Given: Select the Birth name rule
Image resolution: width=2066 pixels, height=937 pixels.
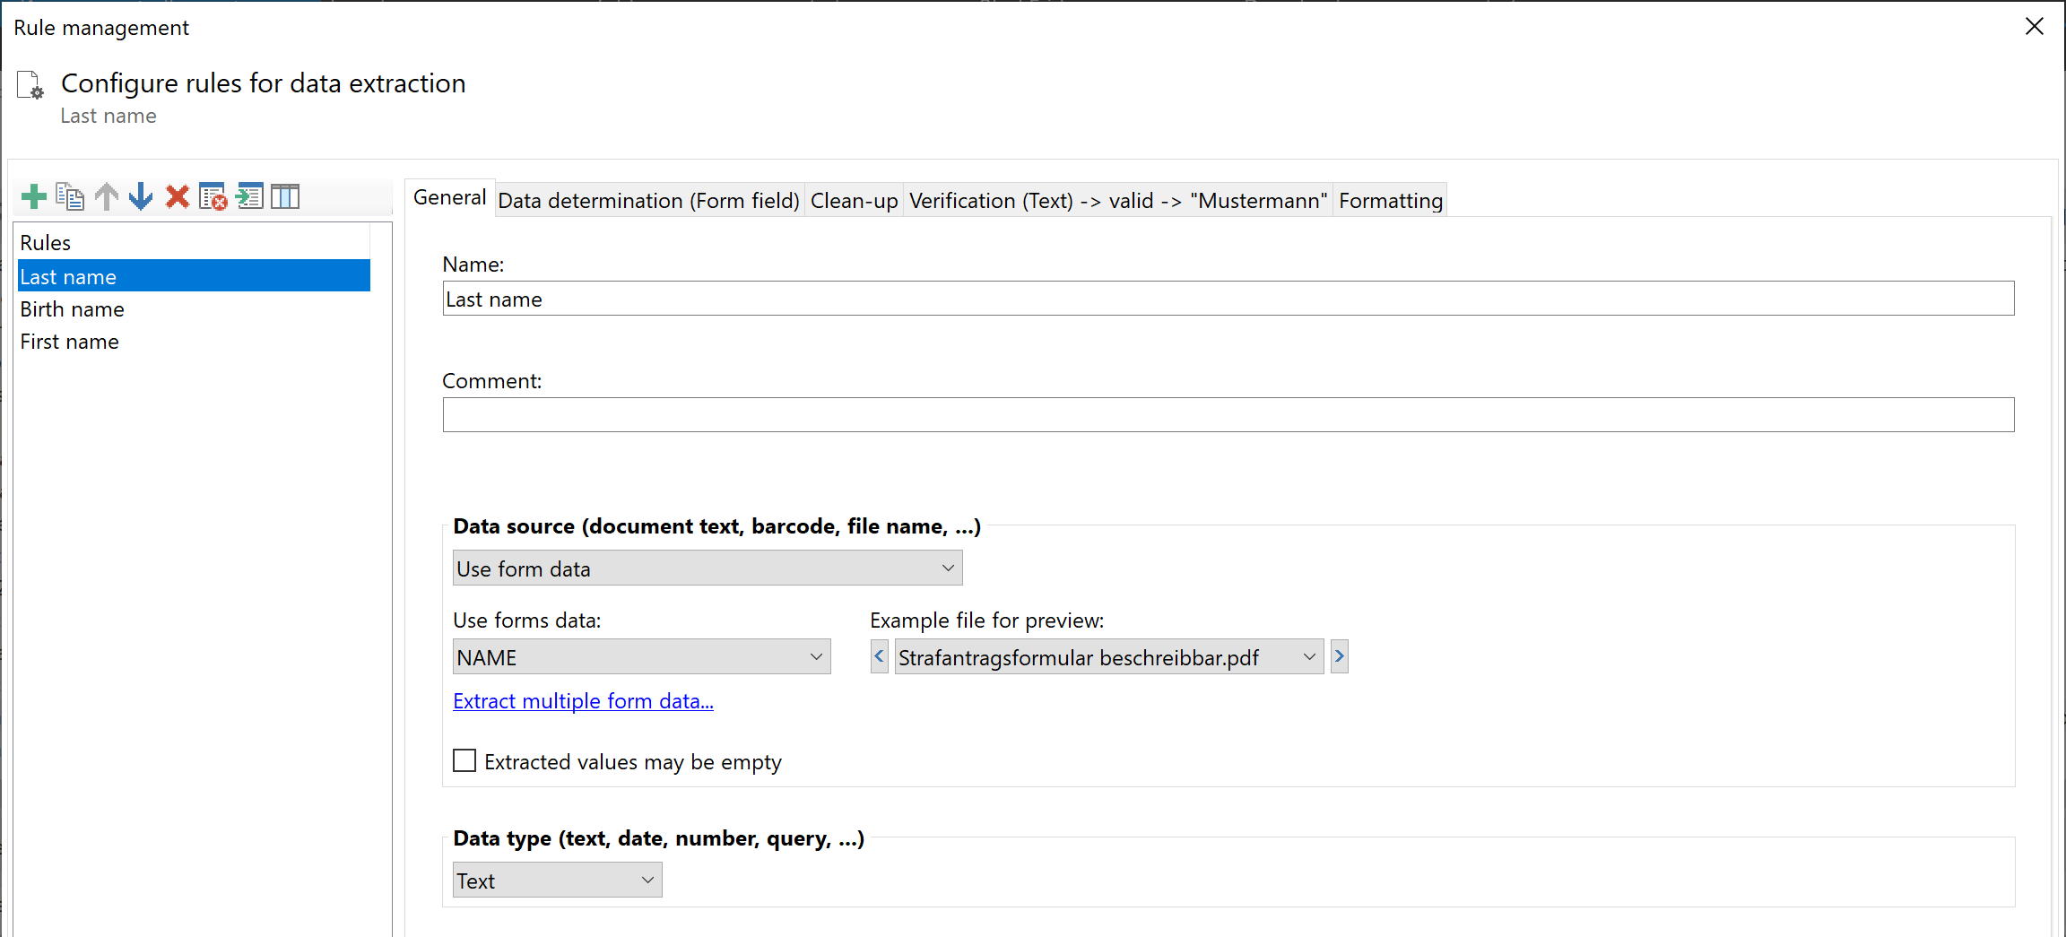Looking at the screenshot, I should [72, 308].
